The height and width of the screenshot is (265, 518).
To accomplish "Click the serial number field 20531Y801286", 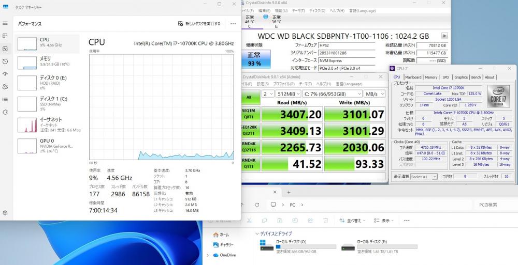I will point(347,53).
